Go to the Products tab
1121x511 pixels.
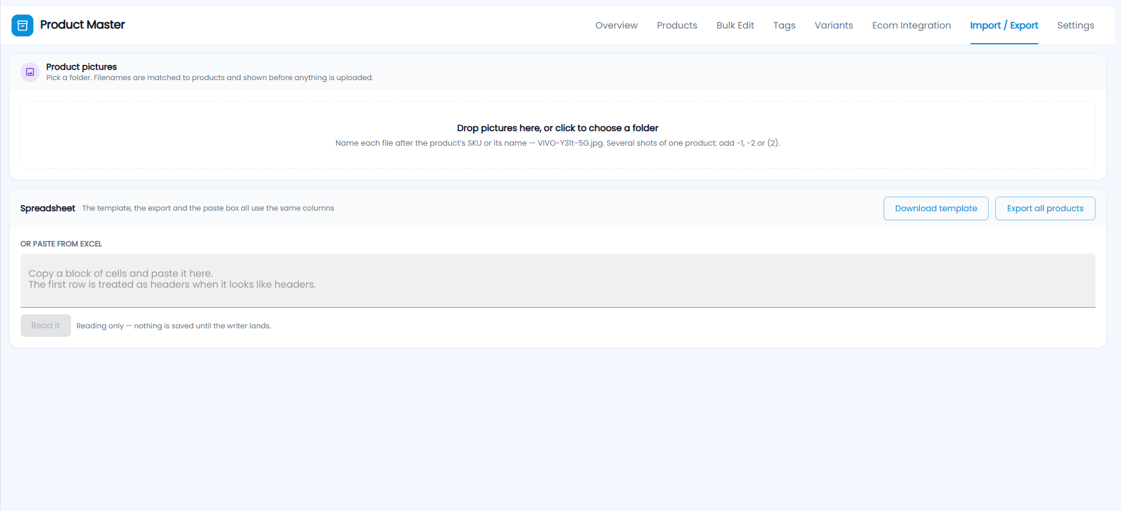coord(677,25)
